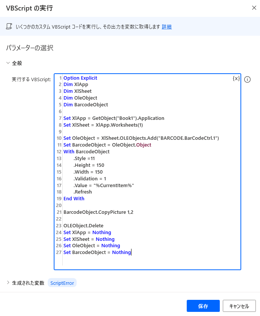260x316 pixels.
Task: Place cursor on Option Explicit line
Action: click(x=80, y=78)
